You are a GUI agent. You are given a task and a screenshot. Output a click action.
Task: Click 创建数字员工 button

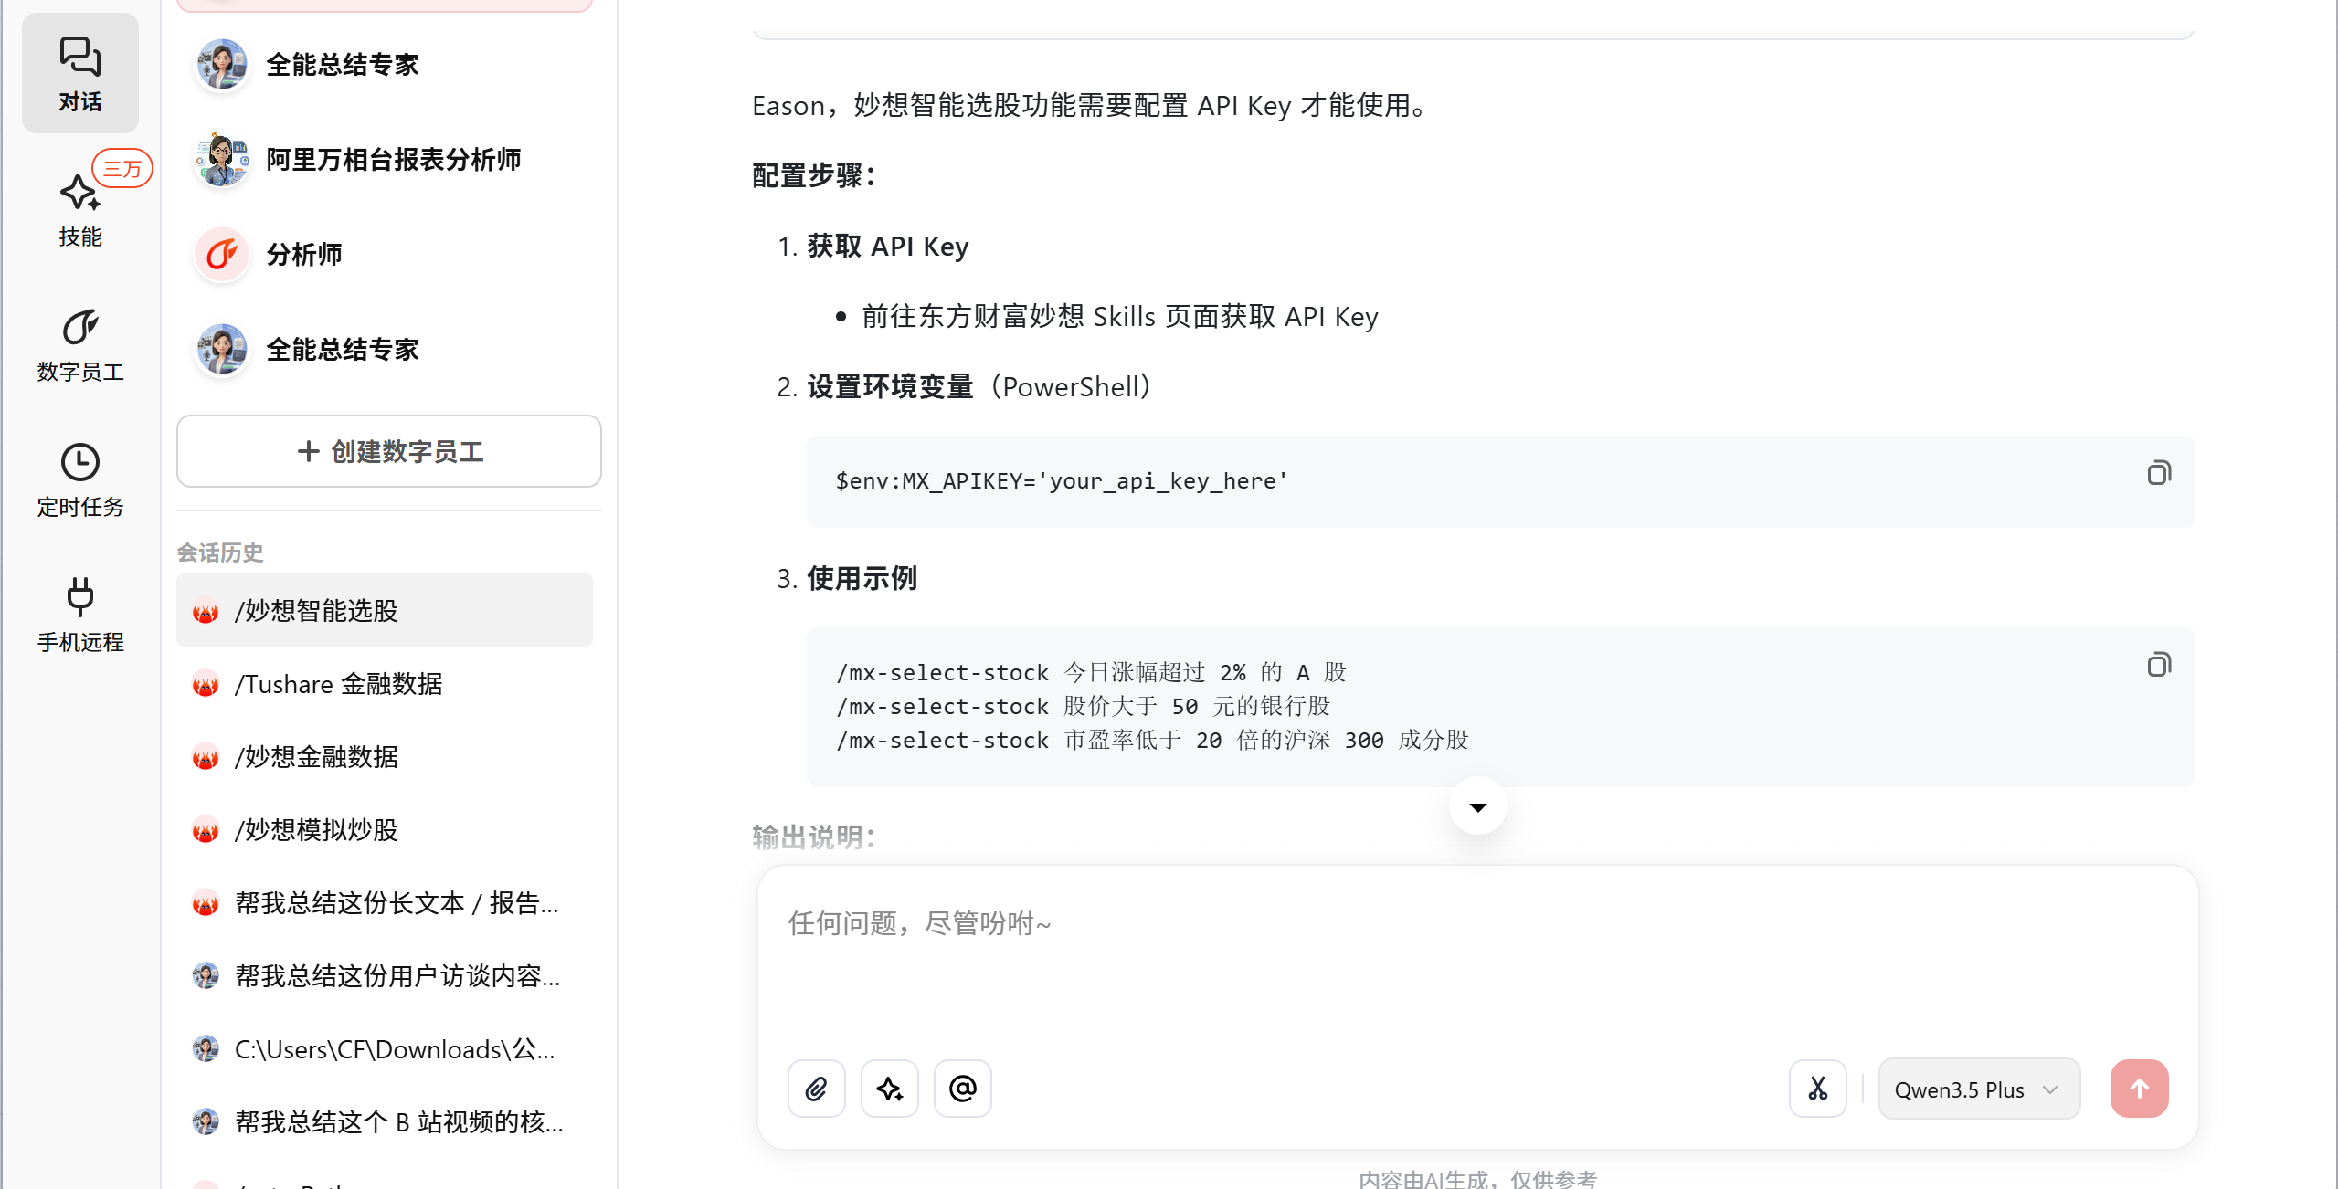[x=389, y=451]
